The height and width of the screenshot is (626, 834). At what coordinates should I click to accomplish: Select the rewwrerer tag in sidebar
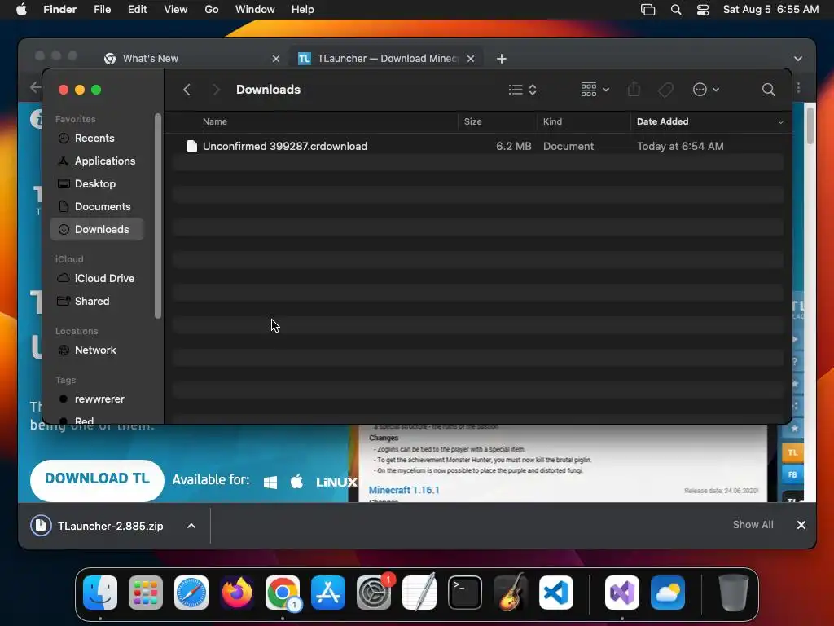(x=98, y=399)
